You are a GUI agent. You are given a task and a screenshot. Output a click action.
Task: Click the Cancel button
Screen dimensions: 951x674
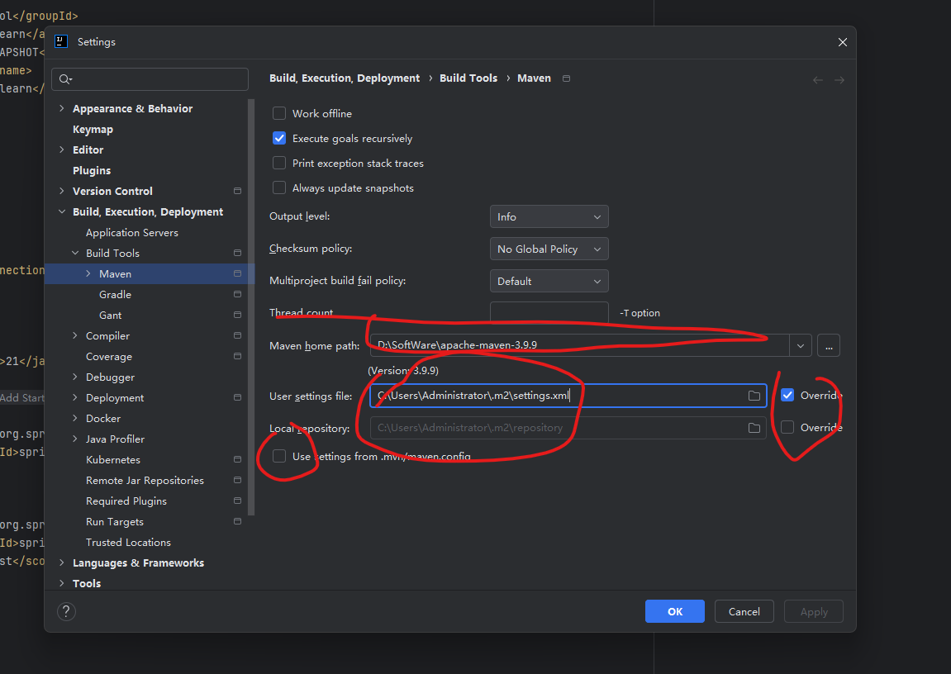pos(744,611)
